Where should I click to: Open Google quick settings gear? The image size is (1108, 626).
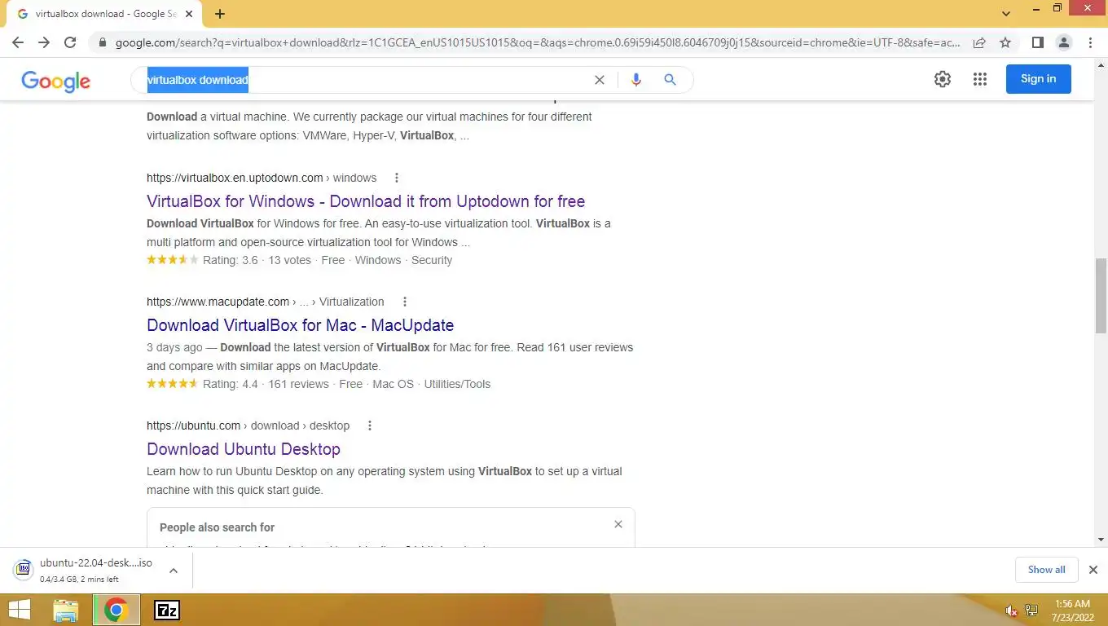(943, 79)
